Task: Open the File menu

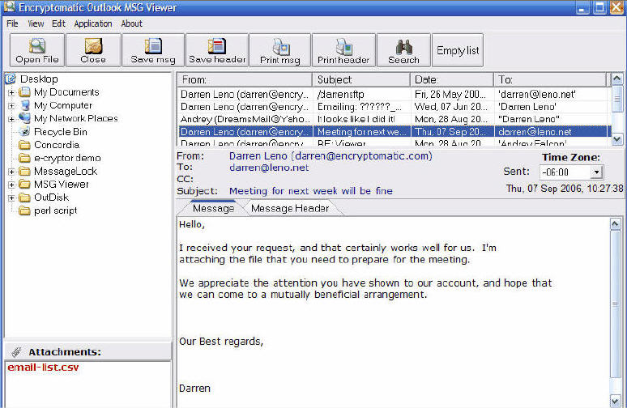Action: [x=12, y=23]
